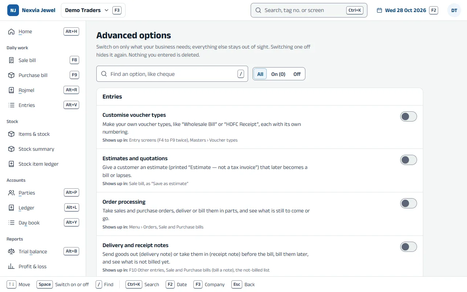Click the F2 Date footer shortcut
The width and height of the screenshot is (467, 292).
tap(176, 284)
